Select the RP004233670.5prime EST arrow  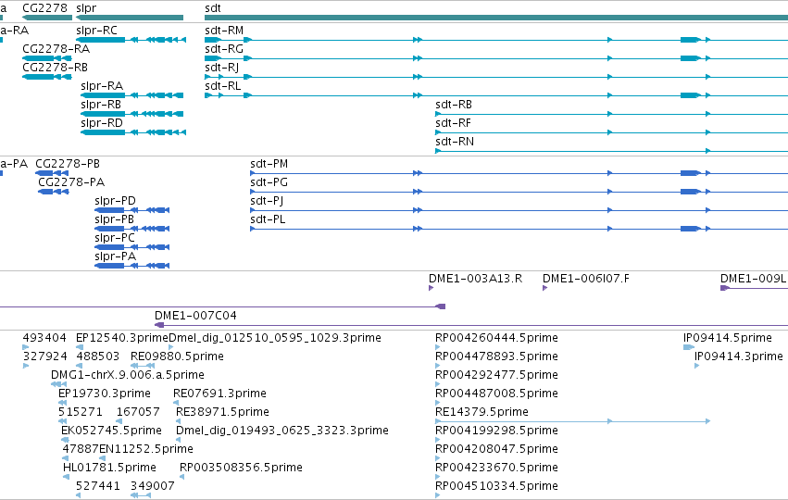click(437, 478)
